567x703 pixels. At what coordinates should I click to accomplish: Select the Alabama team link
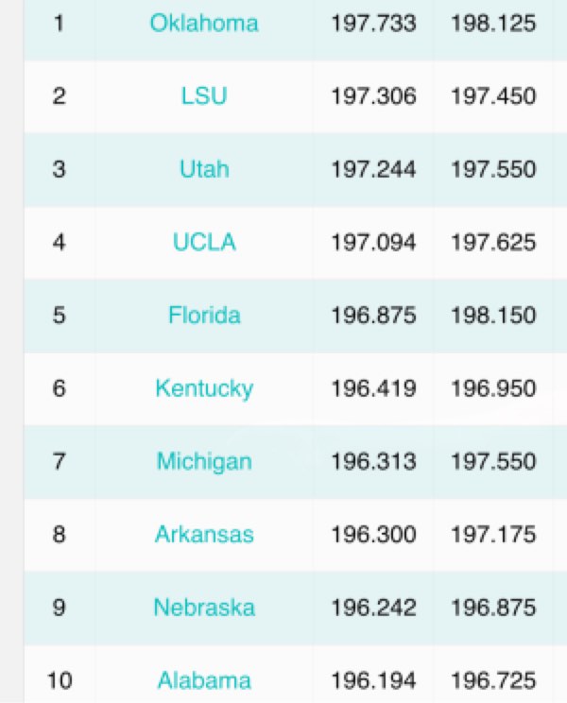click(x=204, y=680)
